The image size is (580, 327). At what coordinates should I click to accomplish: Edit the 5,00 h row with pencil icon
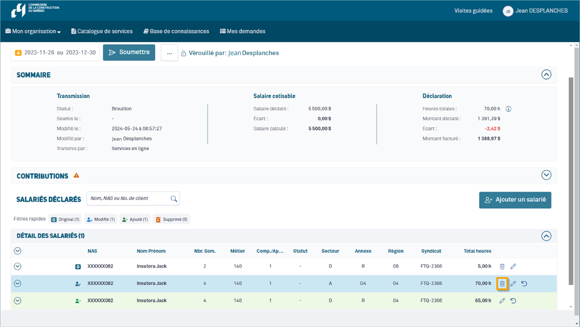[513, 266]
